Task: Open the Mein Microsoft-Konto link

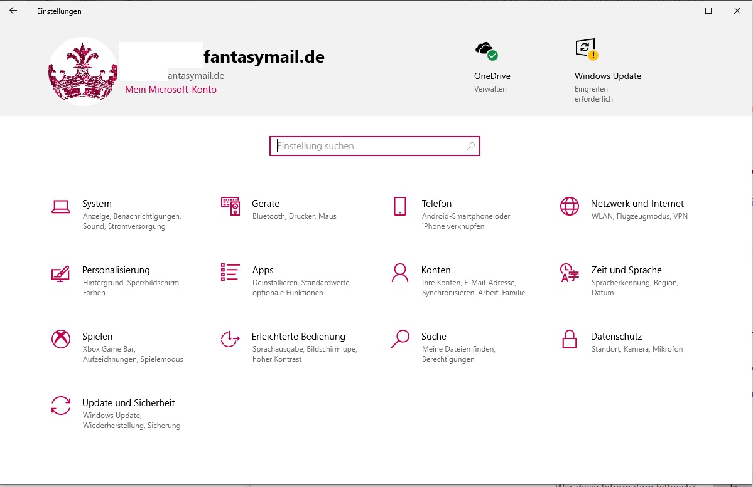Action: coord(171,90)
